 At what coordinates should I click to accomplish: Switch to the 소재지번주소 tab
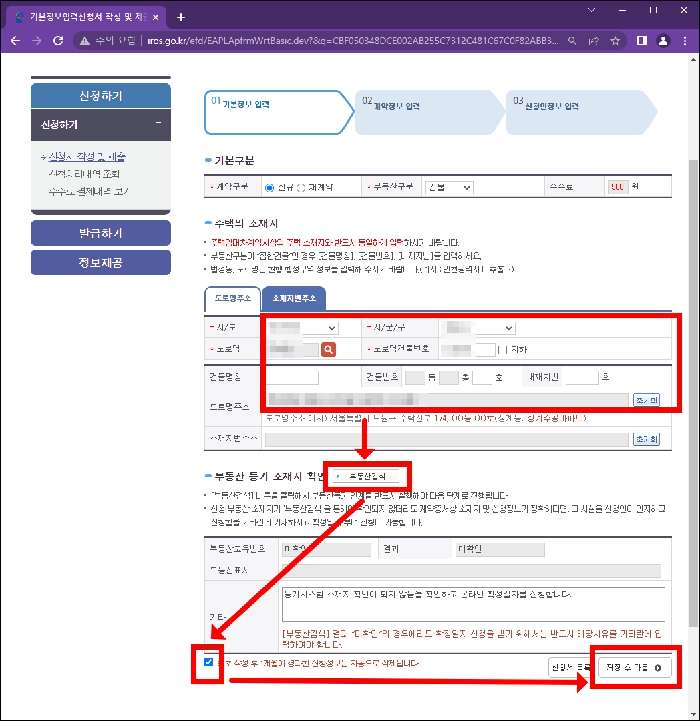(294, 300)
